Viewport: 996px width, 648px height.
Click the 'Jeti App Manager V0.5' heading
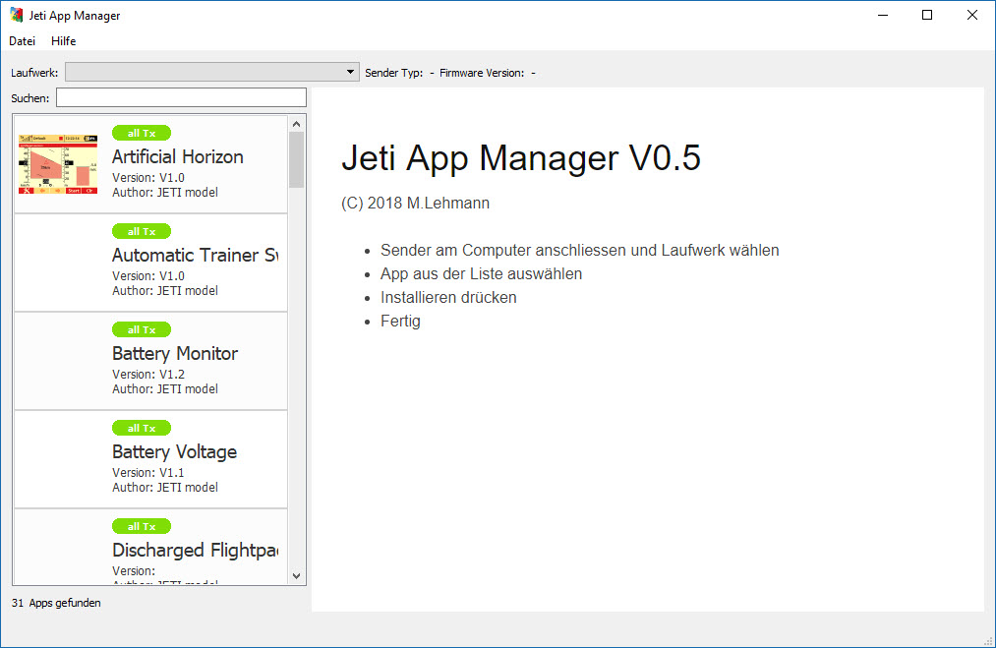521,157
